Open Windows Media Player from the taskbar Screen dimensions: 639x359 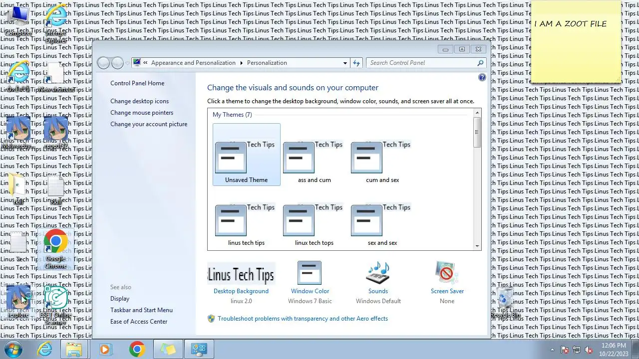click(x=105, y=349)
